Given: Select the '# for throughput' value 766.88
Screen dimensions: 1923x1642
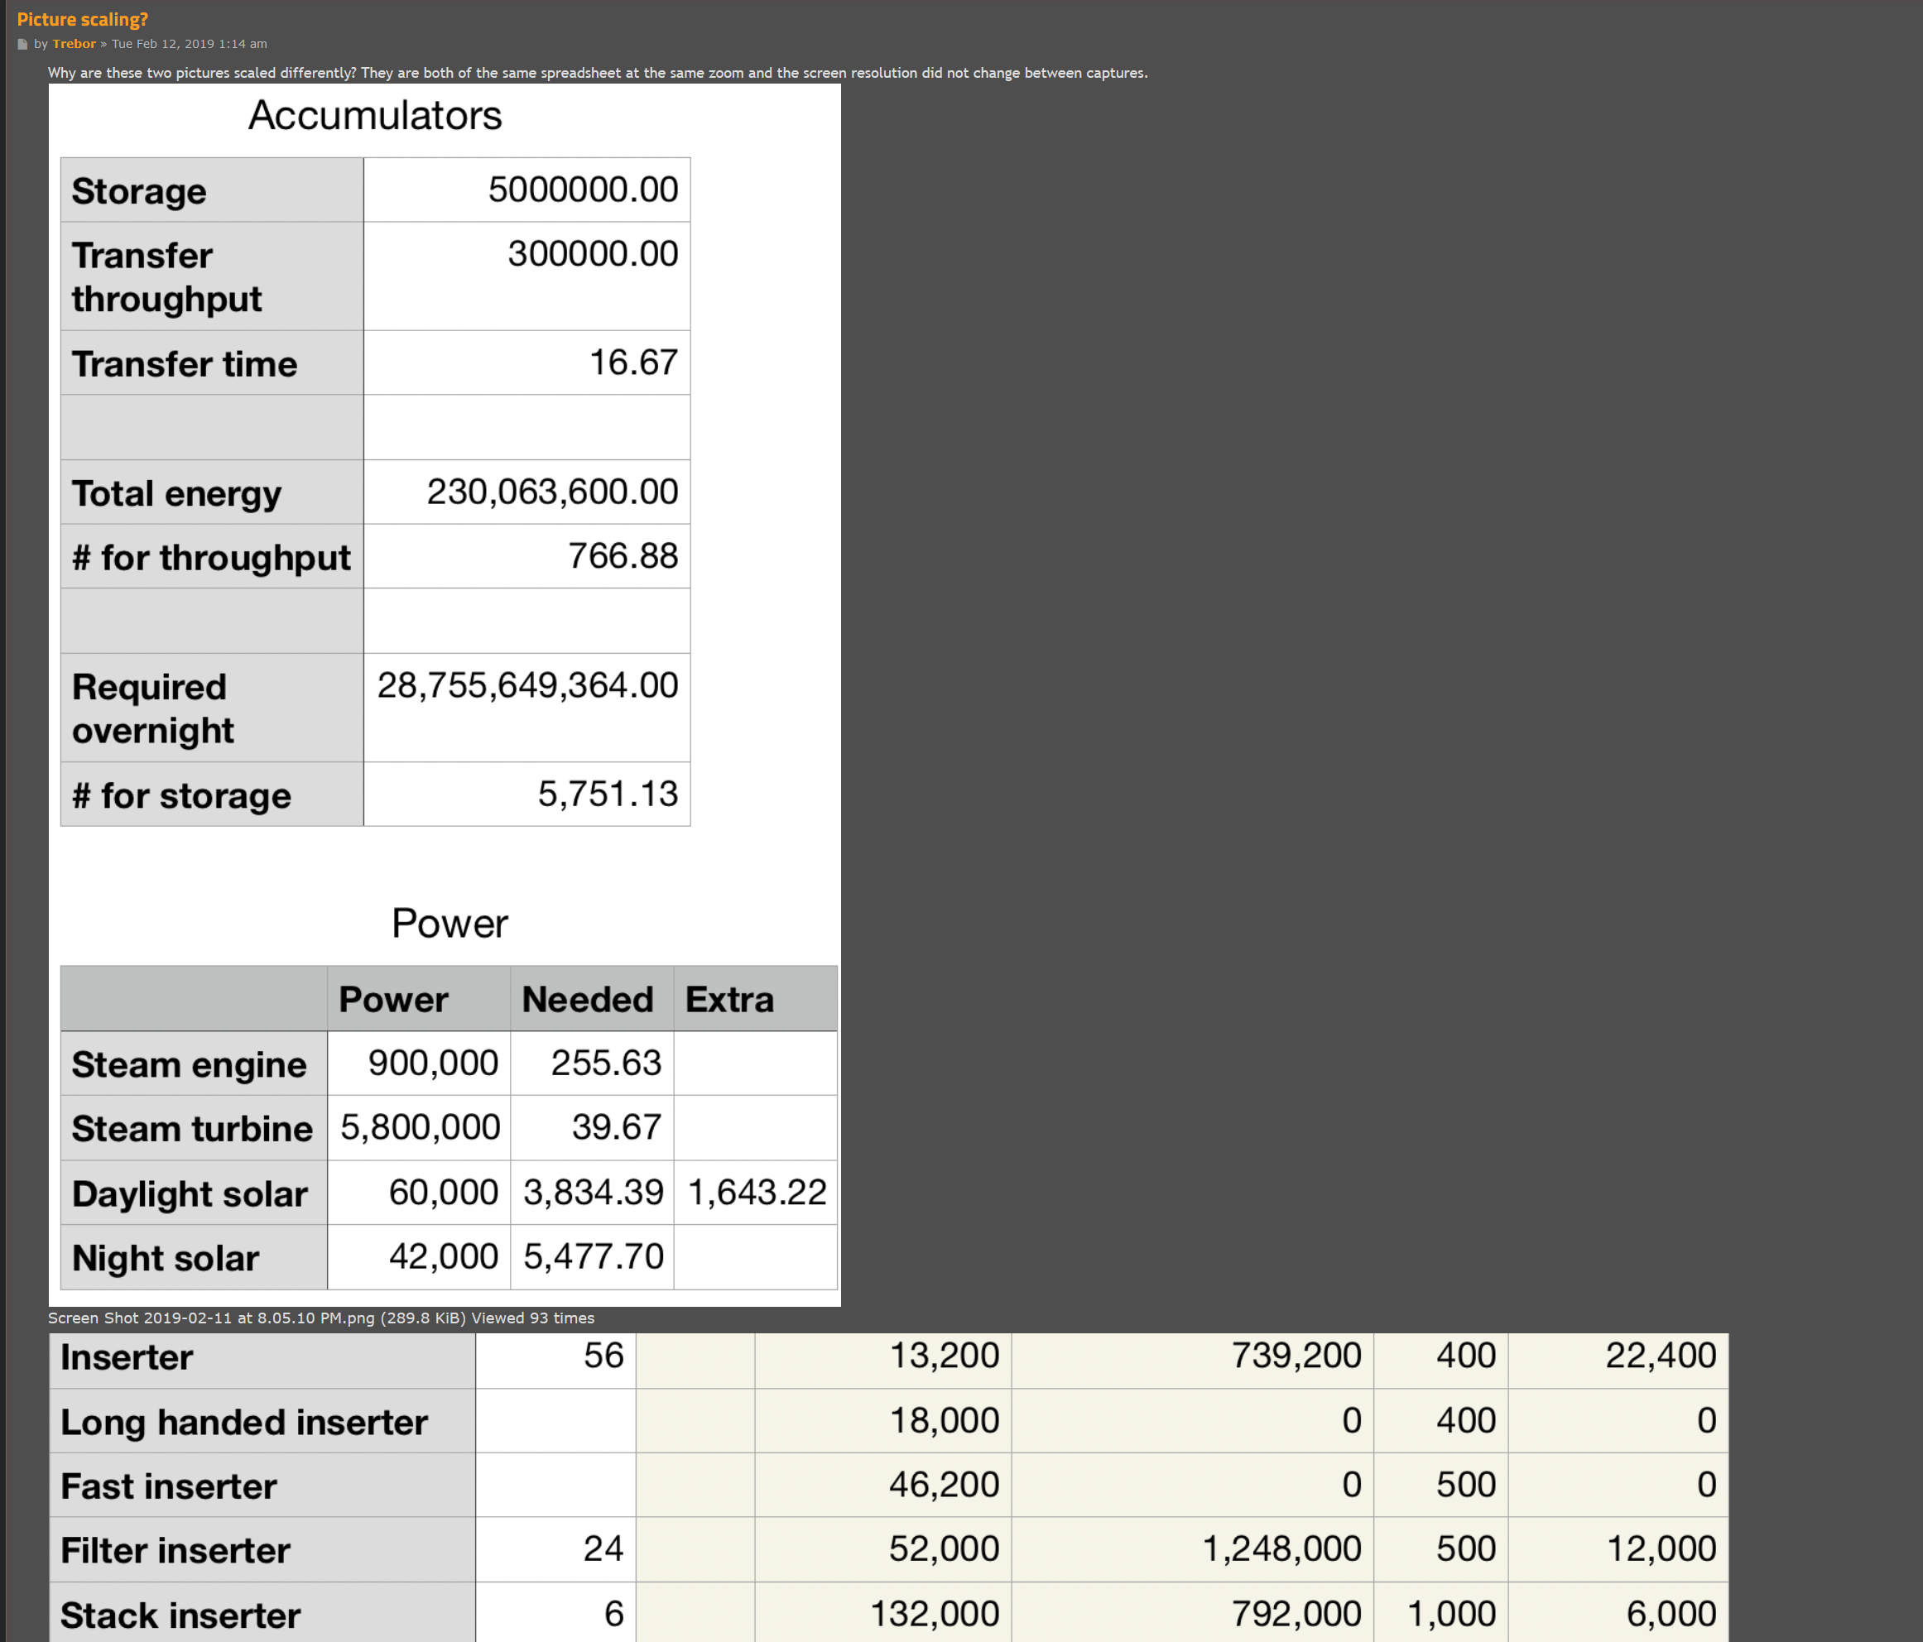Looking at the screenshot, I should [623, 555].
